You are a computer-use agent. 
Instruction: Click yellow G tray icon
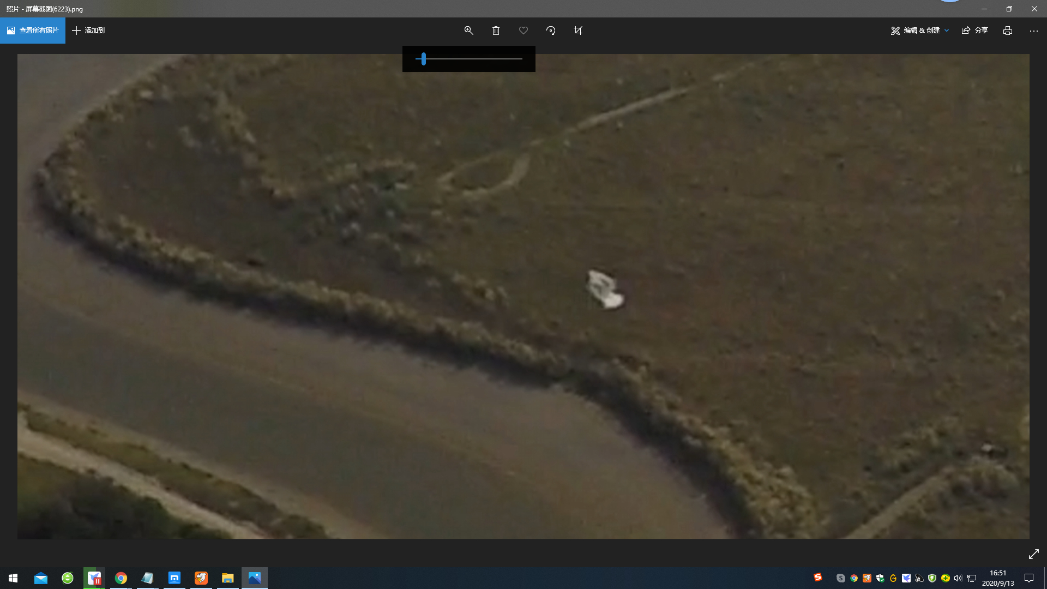pos(893,578)
